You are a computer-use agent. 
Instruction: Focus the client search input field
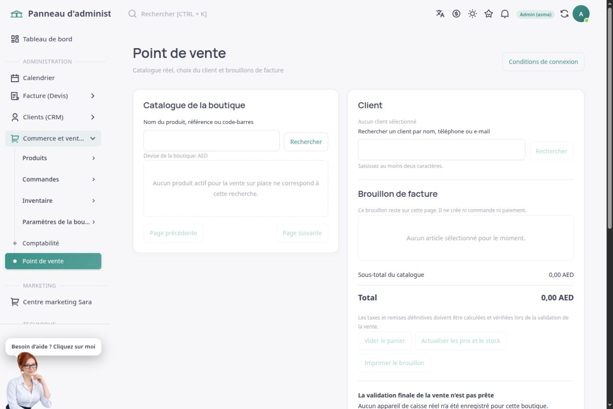pyautogui.click(x=441, y=150)
